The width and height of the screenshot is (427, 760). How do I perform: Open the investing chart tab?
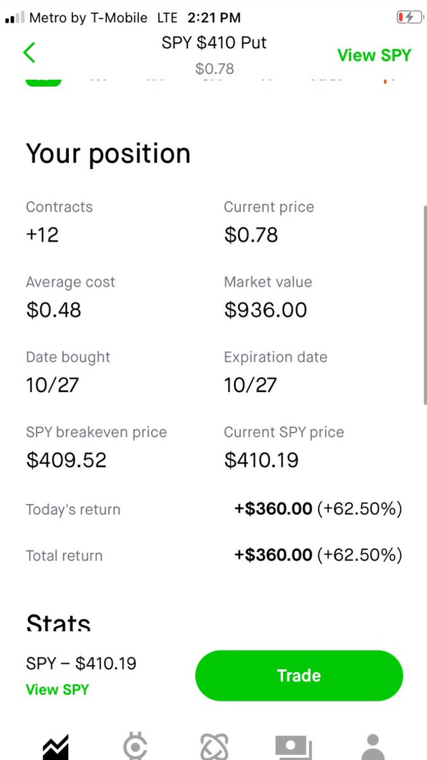tap(55, 747)
